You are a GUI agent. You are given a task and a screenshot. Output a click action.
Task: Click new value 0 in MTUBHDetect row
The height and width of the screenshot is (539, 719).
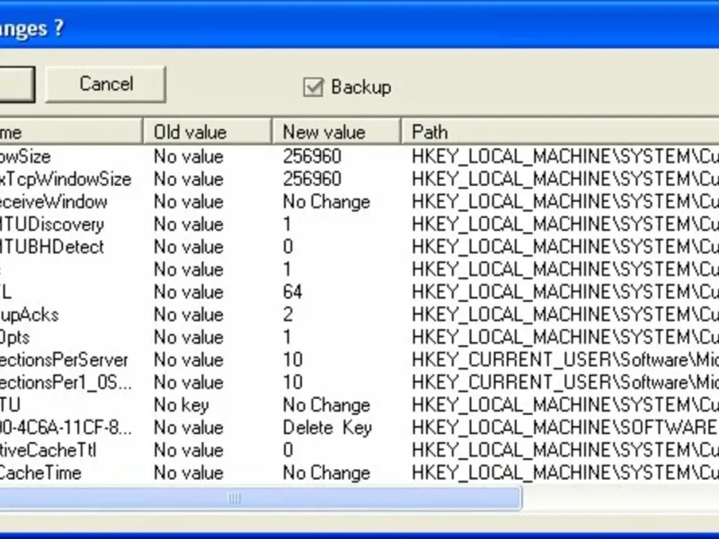288,246
